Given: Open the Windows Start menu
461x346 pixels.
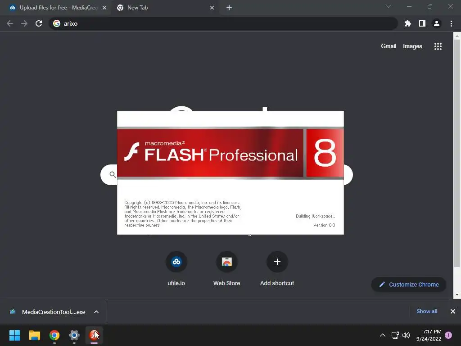Looking at the screenshot, I should pos(14,335).
